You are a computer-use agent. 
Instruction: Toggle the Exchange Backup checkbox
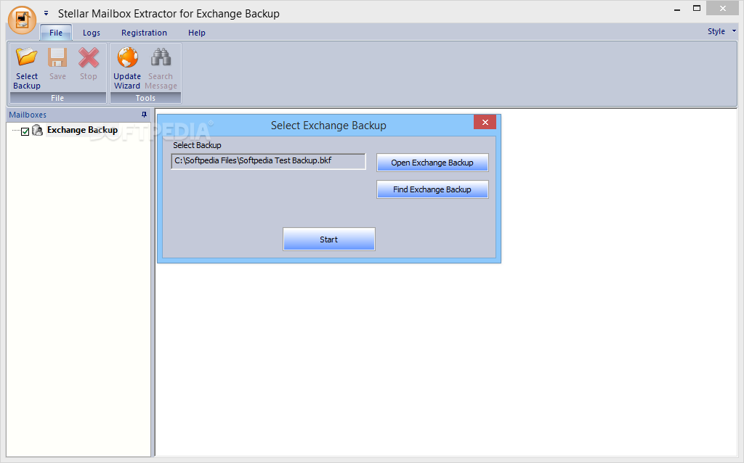25,131
